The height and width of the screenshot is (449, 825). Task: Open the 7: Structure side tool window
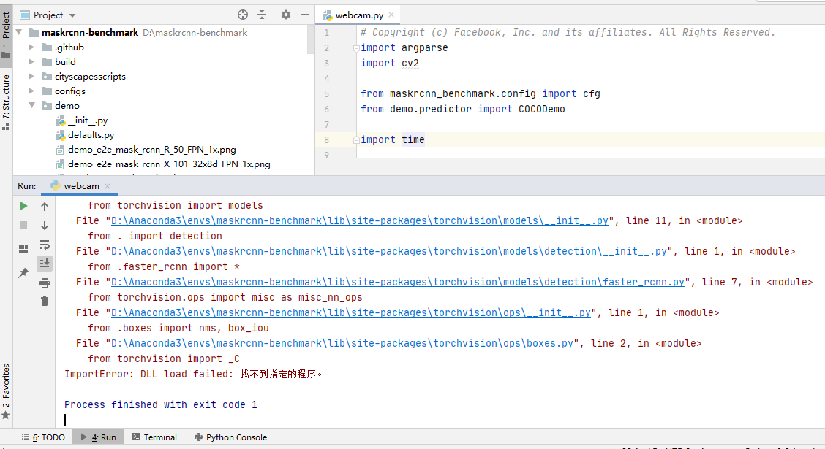click(x=6, y=101)
